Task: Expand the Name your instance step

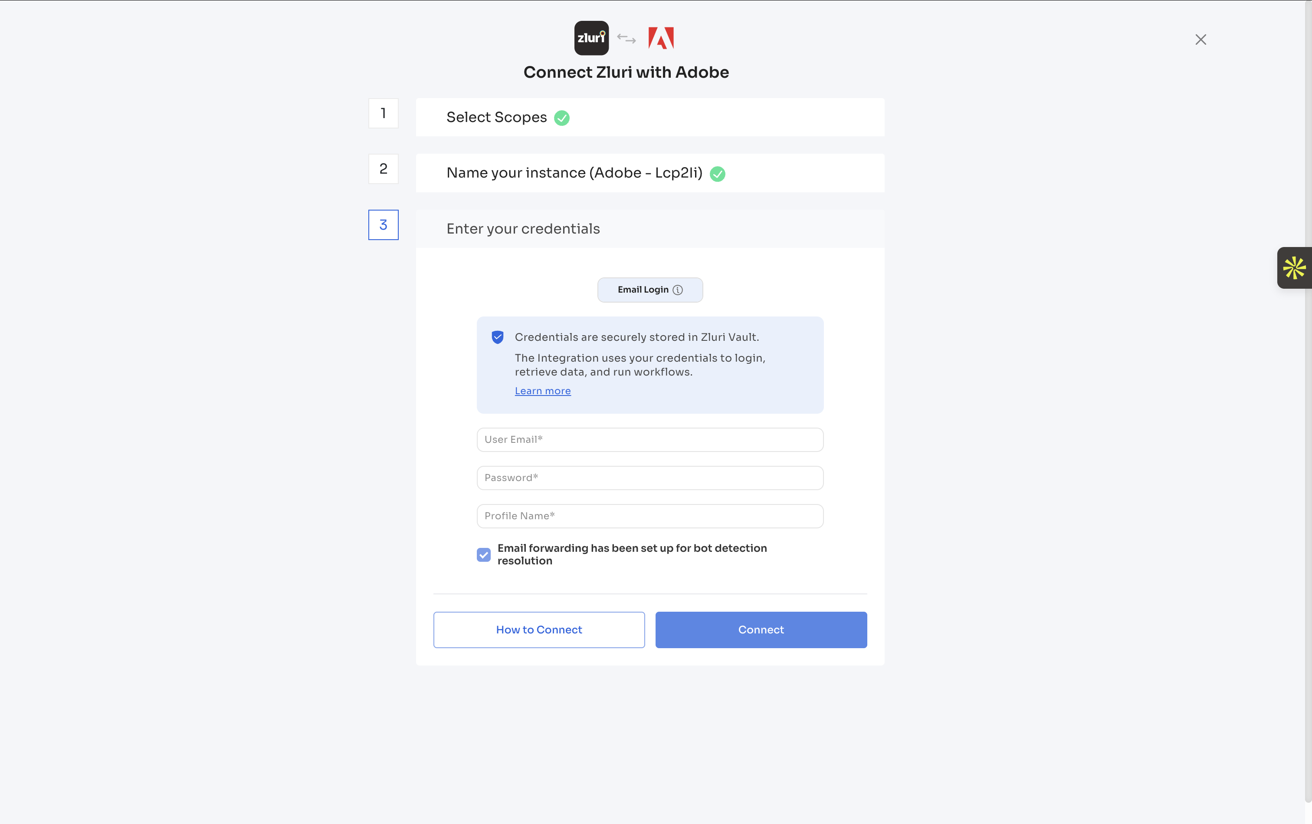Action: (x=650, y=173)
